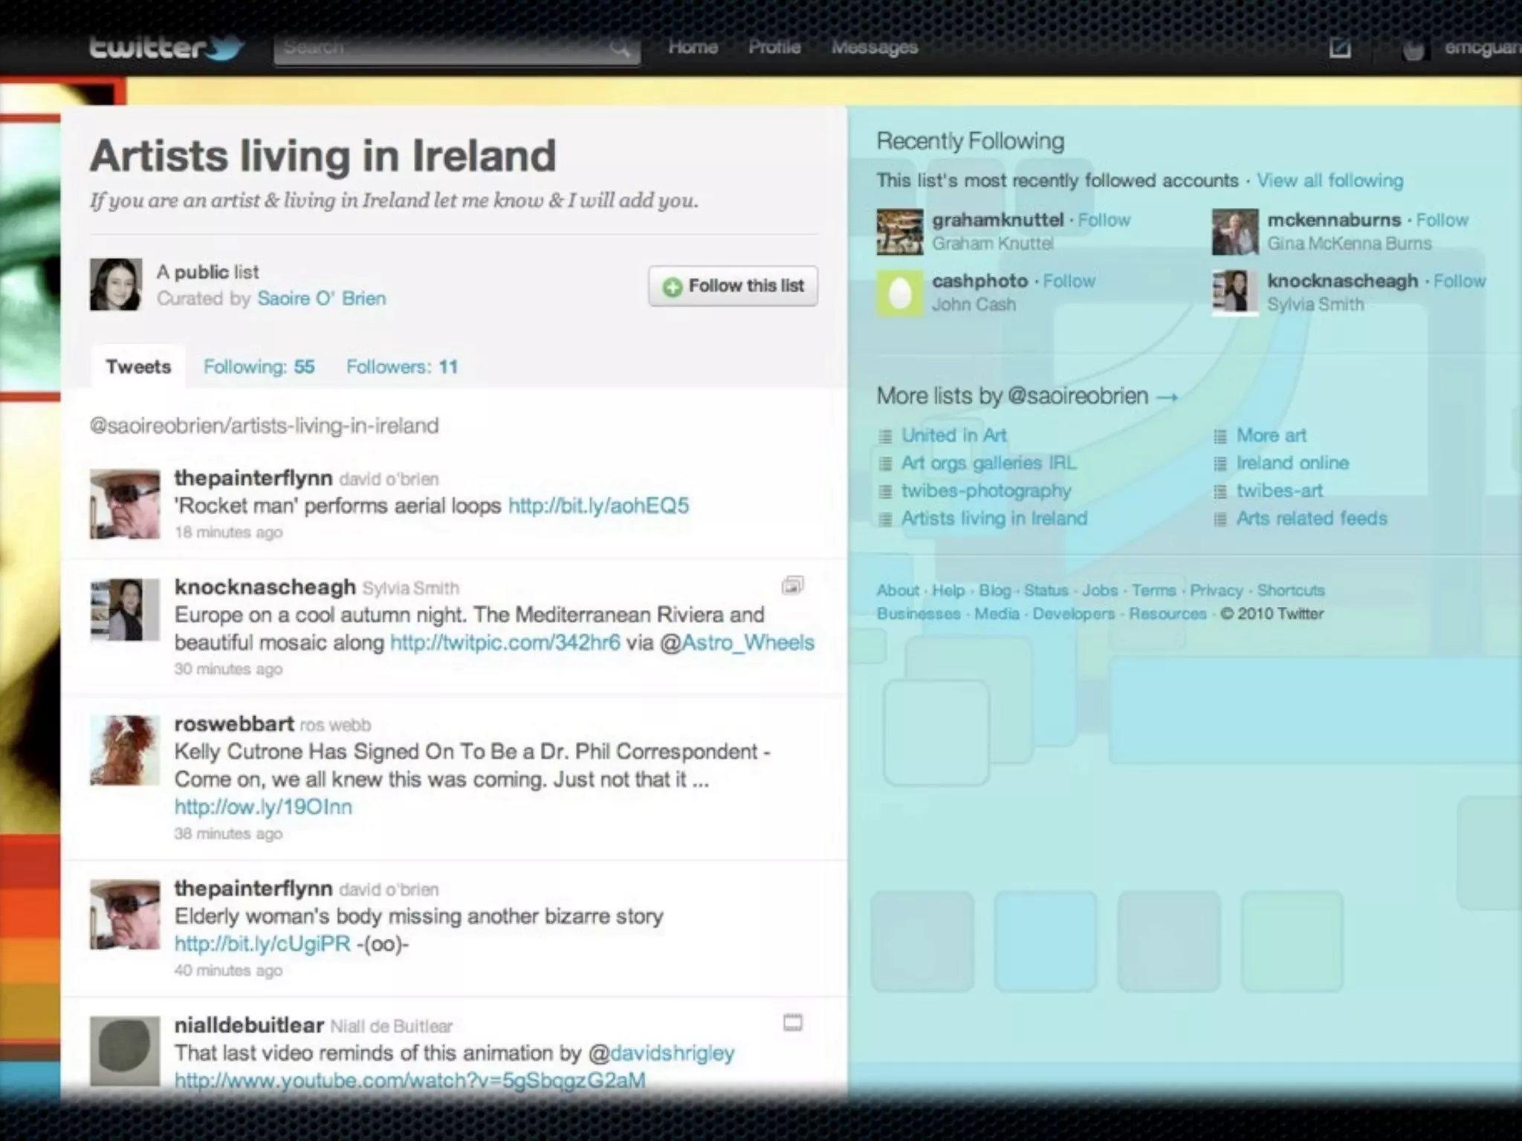The width and height of the screenshot is (1522, 1141).
Task: Open the Messages menu item
Action: [x=874, y=48]
